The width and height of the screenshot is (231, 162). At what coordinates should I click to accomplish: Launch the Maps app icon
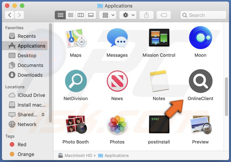click(x=76, y=38)
